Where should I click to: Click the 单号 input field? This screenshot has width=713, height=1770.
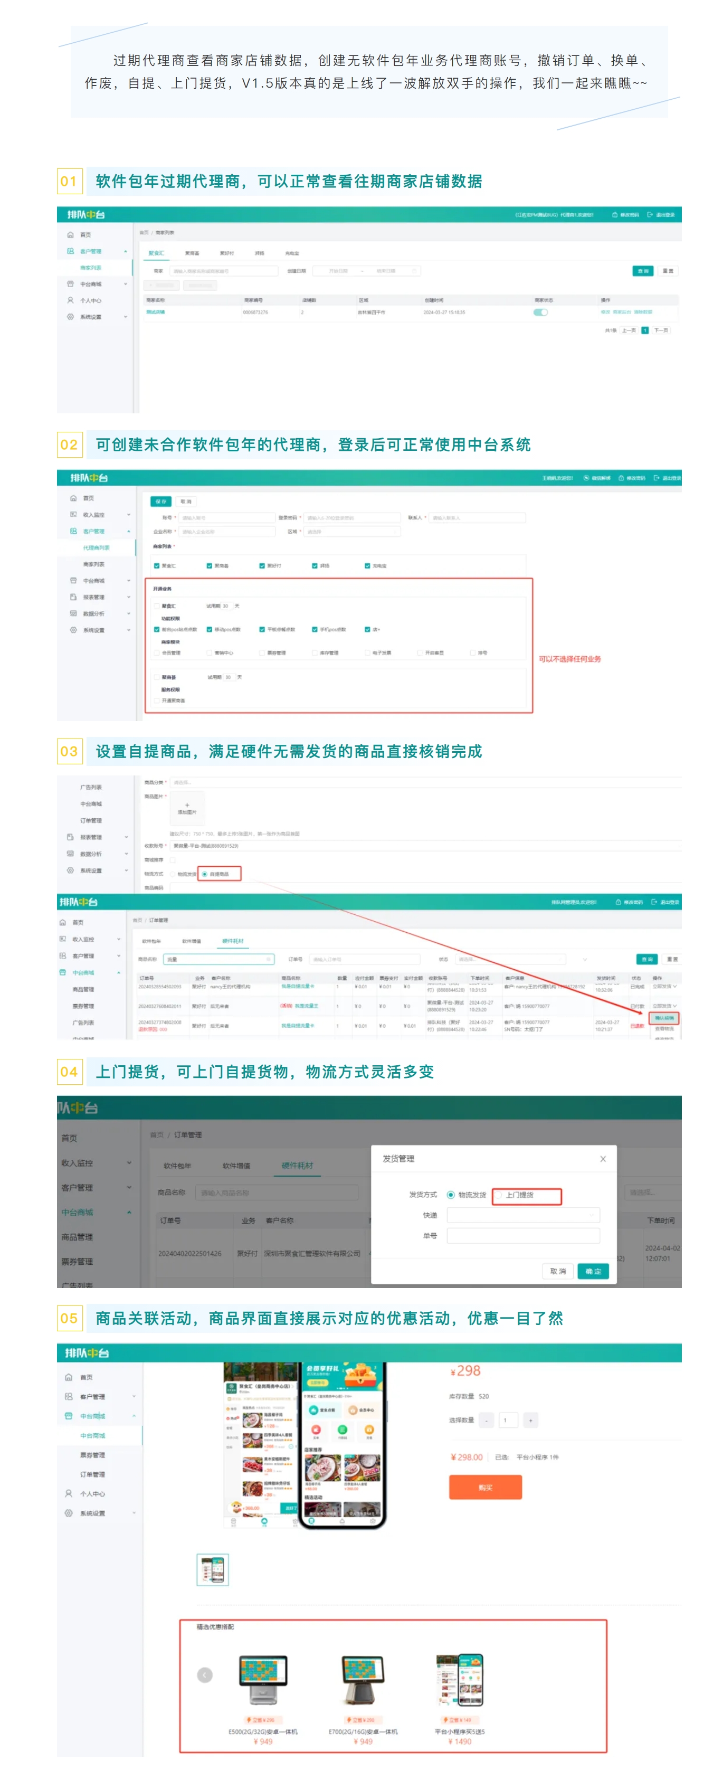click(522, 1235)
